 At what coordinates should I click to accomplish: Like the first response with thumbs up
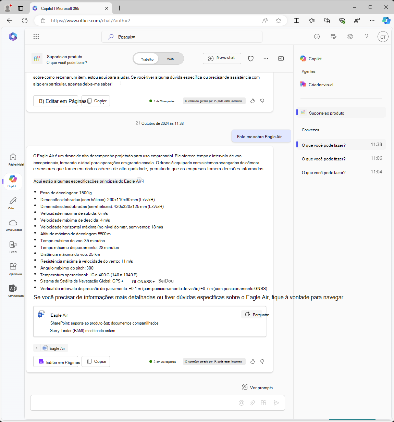[253, 101]
